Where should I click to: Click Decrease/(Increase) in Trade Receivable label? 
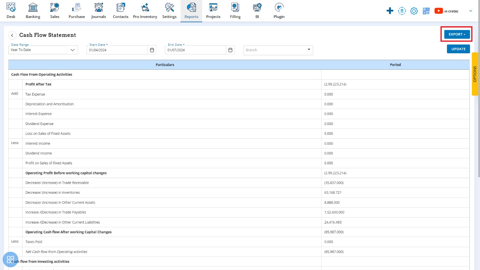57,183
